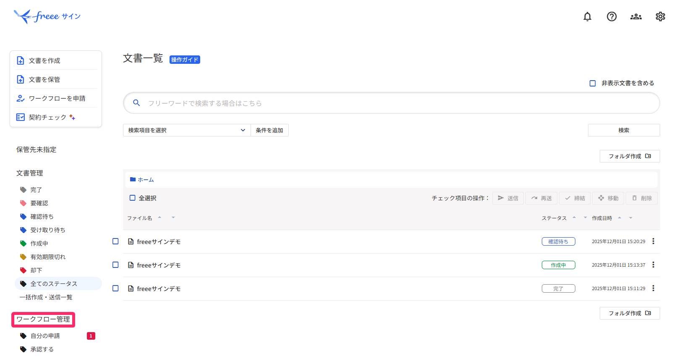Click the 確認待ち blue tag icon
This screenshot has width=687, height=359.
tap(23, 217)
